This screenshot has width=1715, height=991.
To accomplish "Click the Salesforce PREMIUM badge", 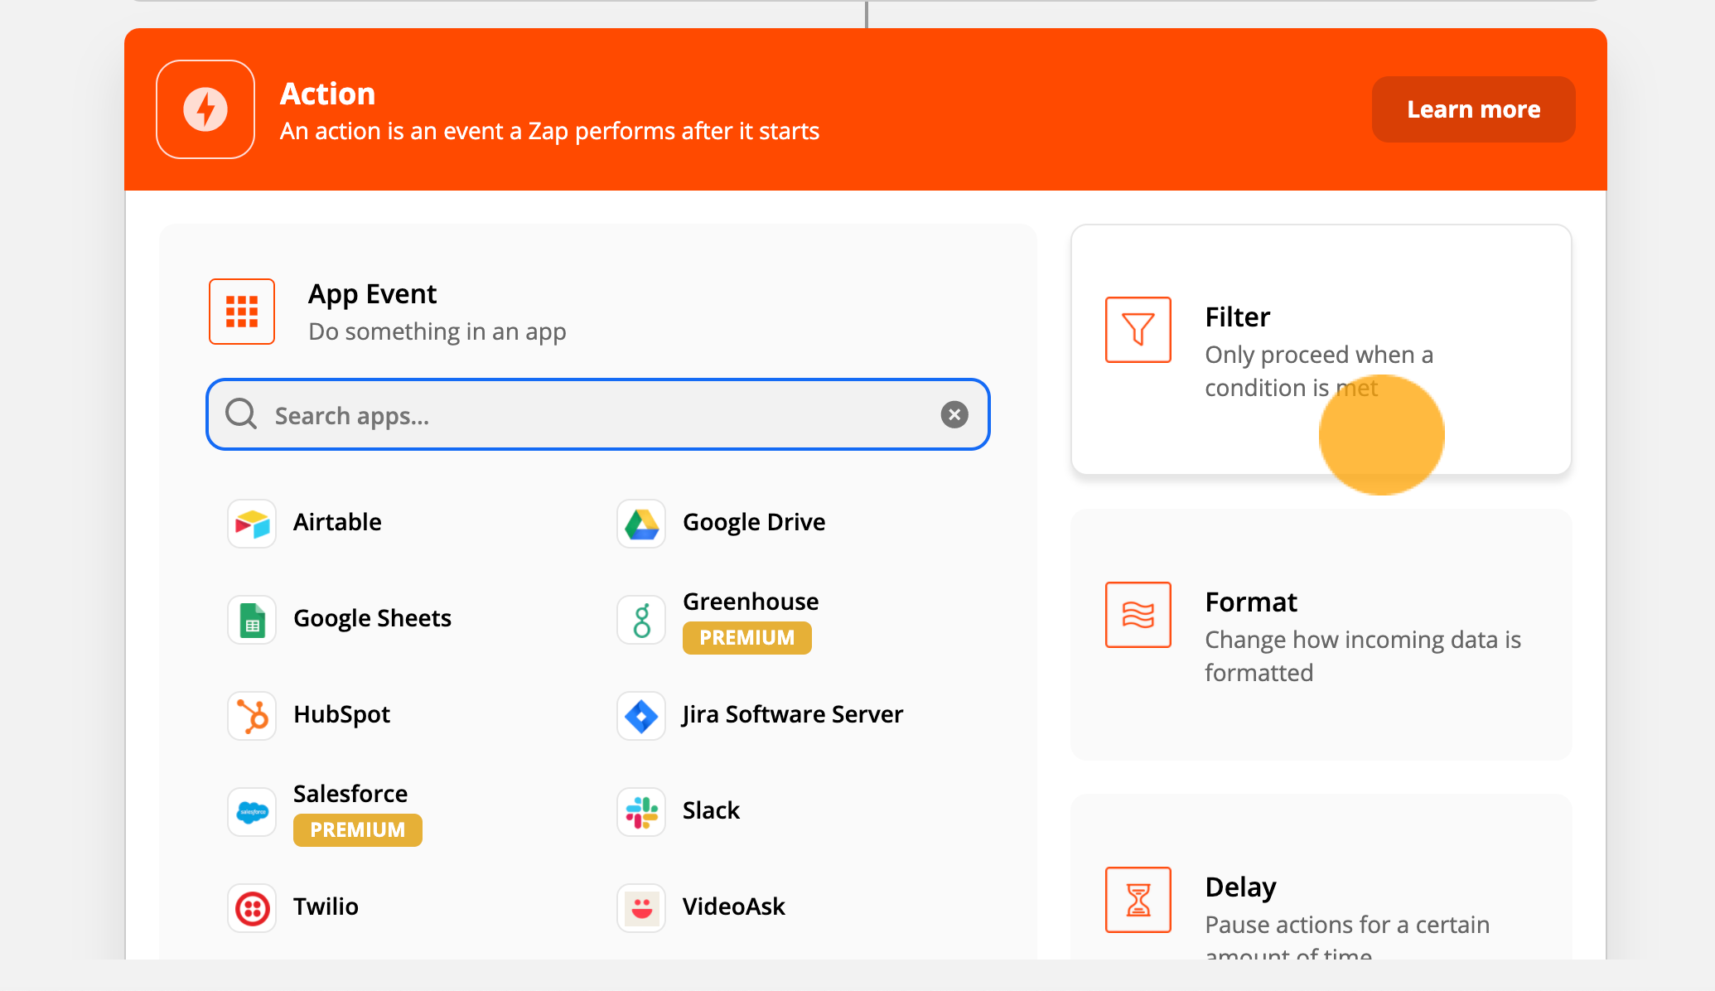I will [x=358, y=830].
